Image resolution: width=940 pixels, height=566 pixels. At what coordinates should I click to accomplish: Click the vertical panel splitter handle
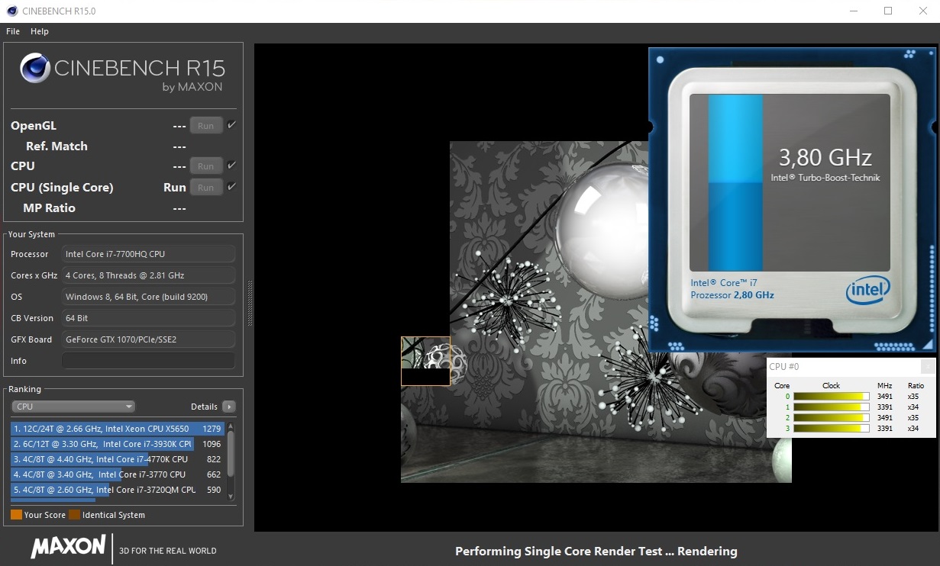pyautogui.click(x=250, y=303)
